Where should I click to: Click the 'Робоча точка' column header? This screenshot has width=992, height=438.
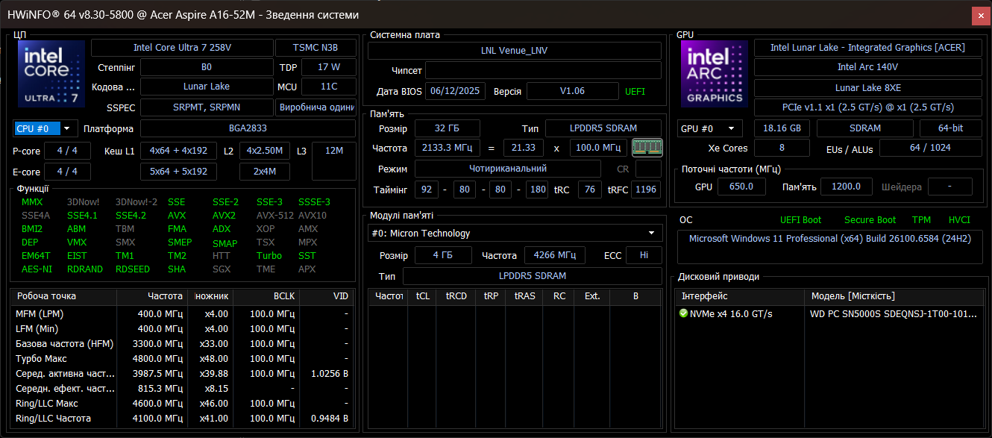click(x=64, y=296)
